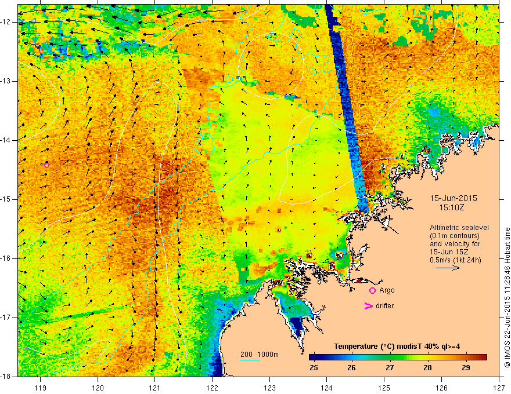Click the temperature color bar
This screenshot has width=511, height=394.
(398, 357)
